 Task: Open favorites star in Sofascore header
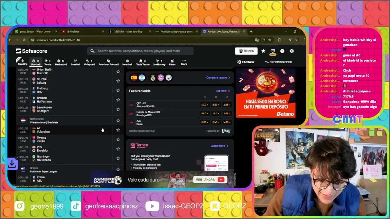pyautogui.click(x=263, y=51)
